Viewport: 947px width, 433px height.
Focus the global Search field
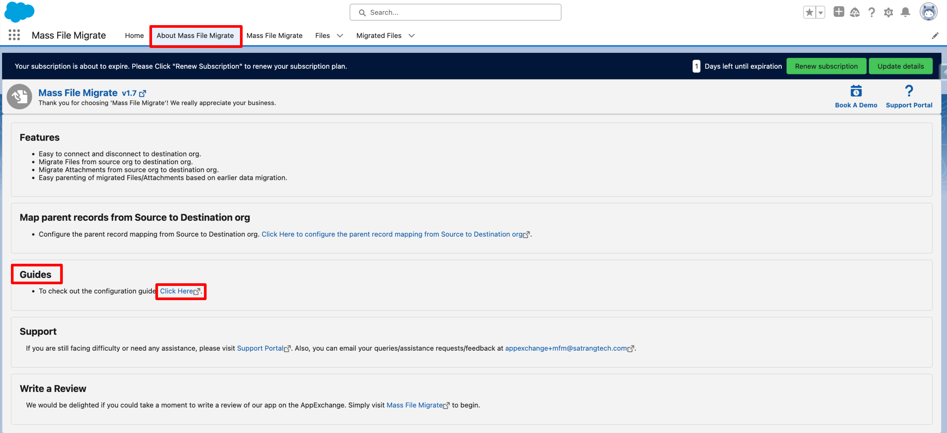tap(455, 13)
